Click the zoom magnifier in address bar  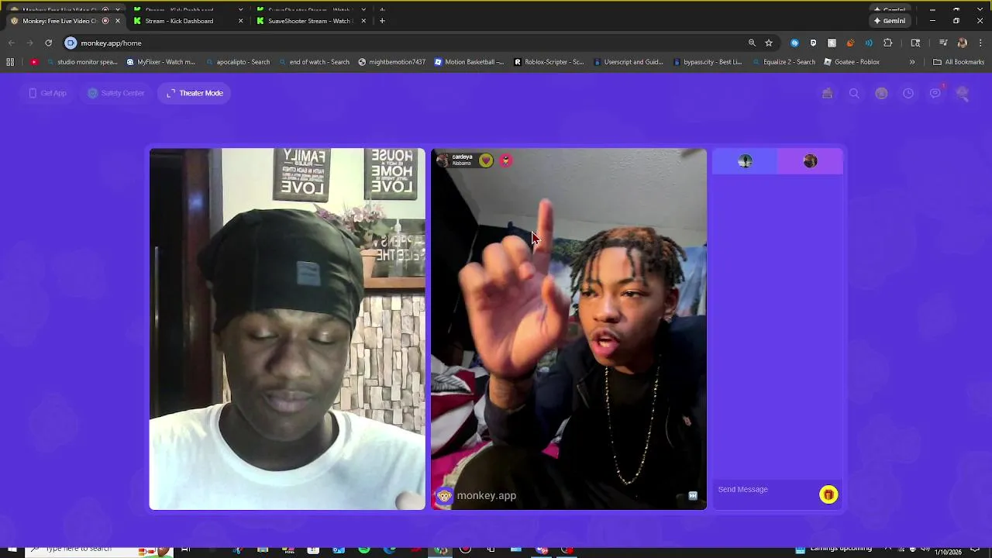[x=752, y=43]
